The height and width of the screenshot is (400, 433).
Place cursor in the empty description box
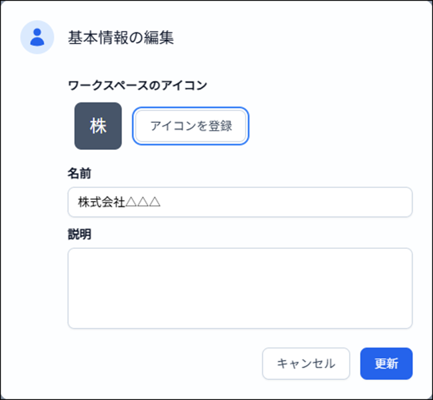[x=240, y=288]
